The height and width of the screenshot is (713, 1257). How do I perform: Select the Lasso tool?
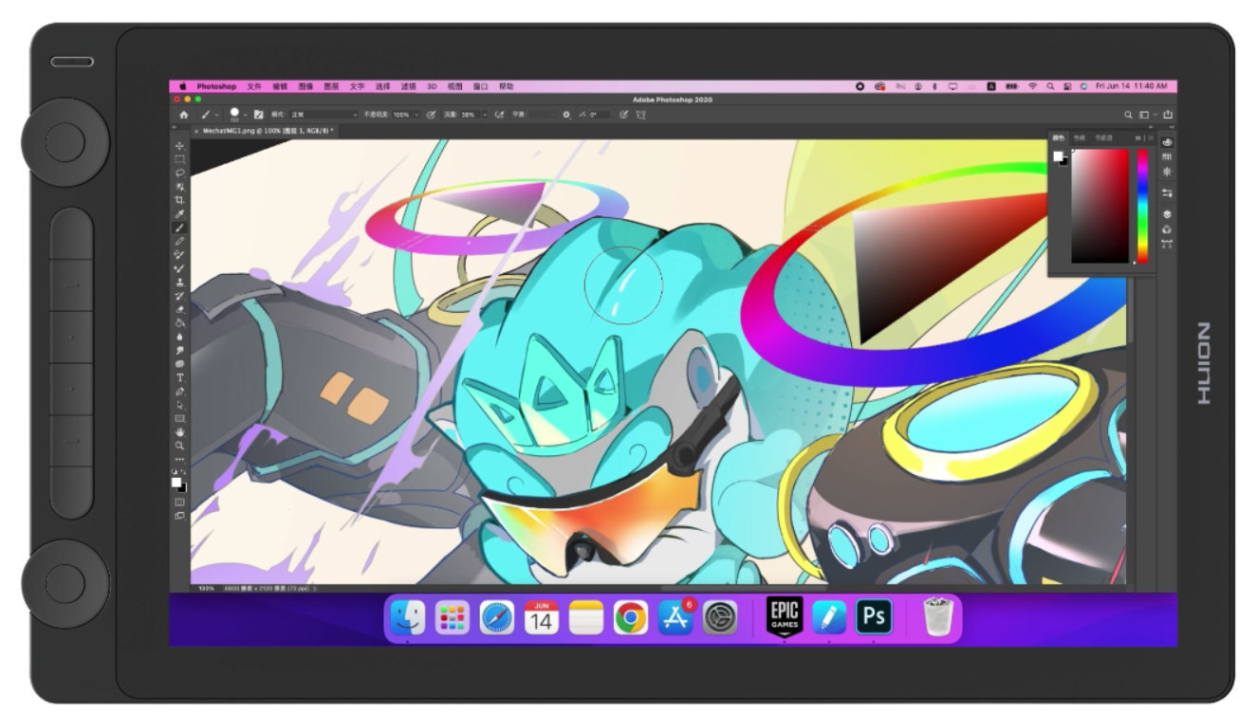pyautogui.click(x=179, y=174)
